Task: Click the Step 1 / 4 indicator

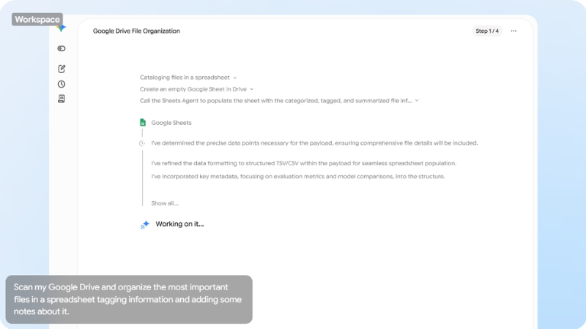Action: pyautogui.click(x=487, y=31)
